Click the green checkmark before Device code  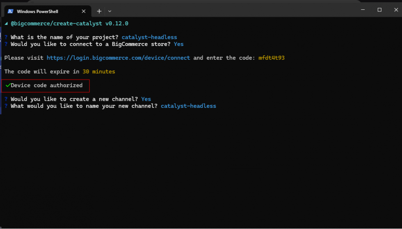click(x=8, y=85)
